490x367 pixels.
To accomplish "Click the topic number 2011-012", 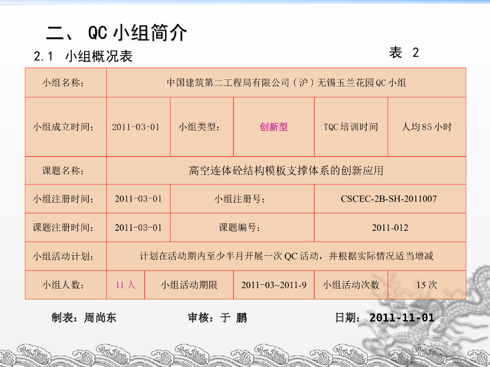I will [390, 227].
